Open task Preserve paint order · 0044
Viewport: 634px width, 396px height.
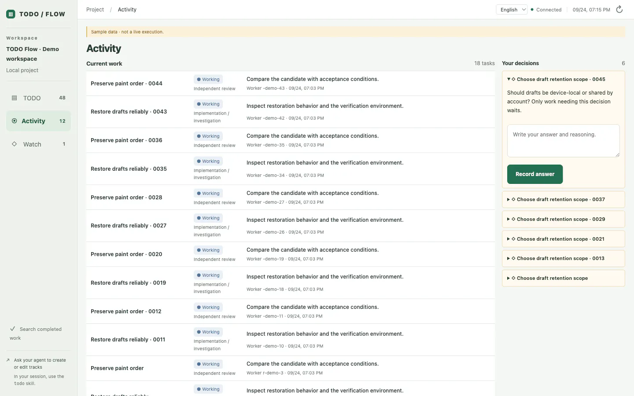tap(126, 83)
